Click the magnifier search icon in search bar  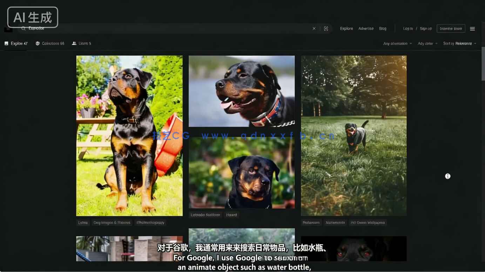[23, 28]
